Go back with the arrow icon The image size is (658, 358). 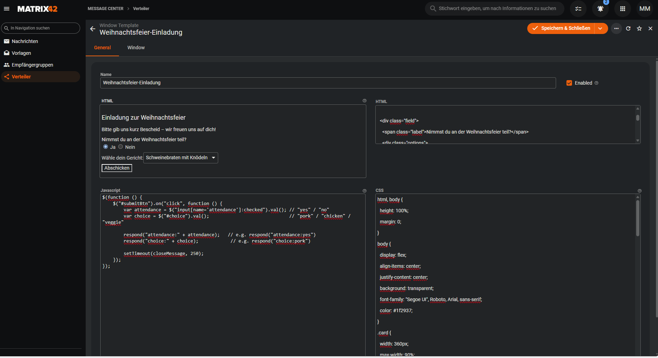(x=93, y=29)
